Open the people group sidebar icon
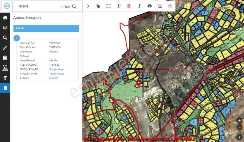The height and width of the screenshot is (142, 244). point(5,68)
